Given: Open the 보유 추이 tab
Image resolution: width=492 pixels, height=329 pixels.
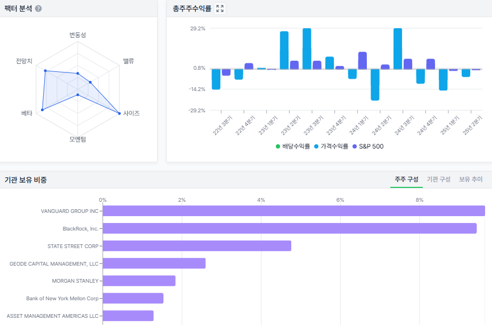Looking at the screenshot, I should 471,179.
